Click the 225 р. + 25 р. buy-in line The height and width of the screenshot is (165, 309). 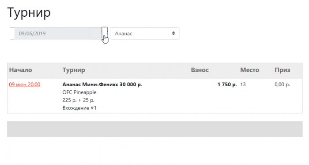(79, 100)
